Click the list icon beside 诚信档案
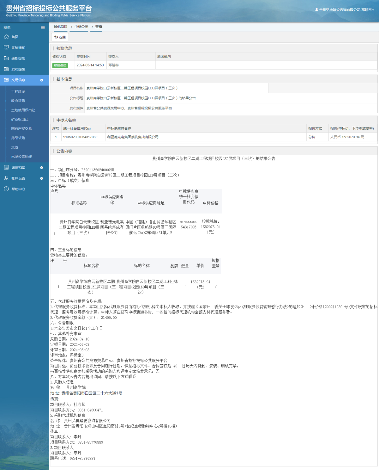The width and height of the screenshot is (379, 470). point(6,167)
